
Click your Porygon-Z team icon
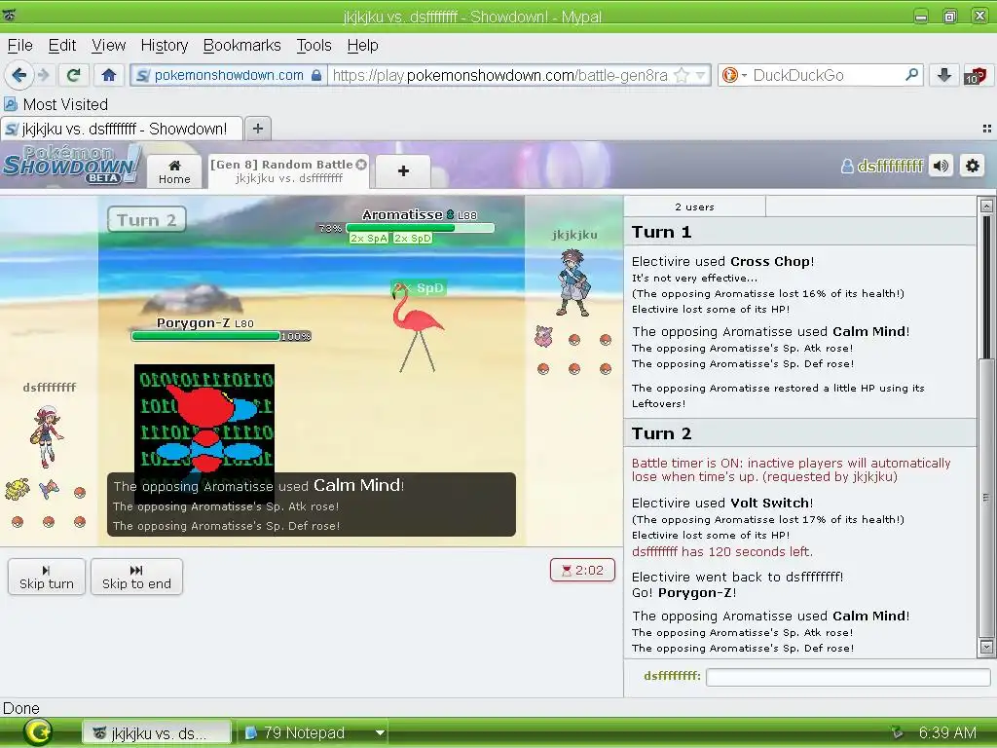click(49, 490)
